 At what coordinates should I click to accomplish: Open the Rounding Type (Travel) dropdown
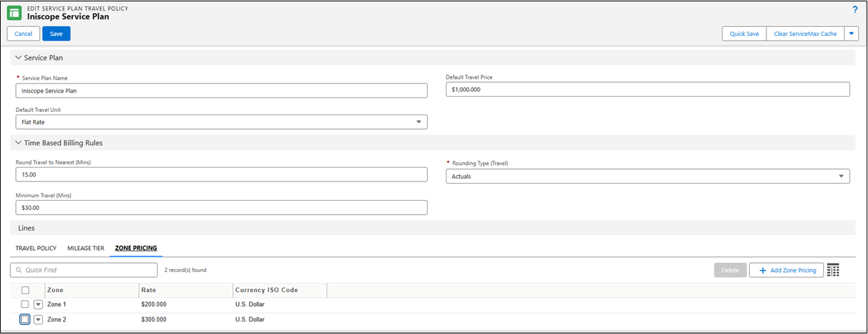[x=648, y=177]
